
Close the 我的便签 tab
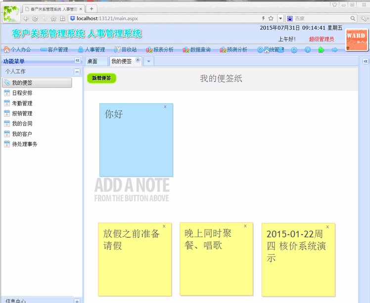click(x=138, y=60)
